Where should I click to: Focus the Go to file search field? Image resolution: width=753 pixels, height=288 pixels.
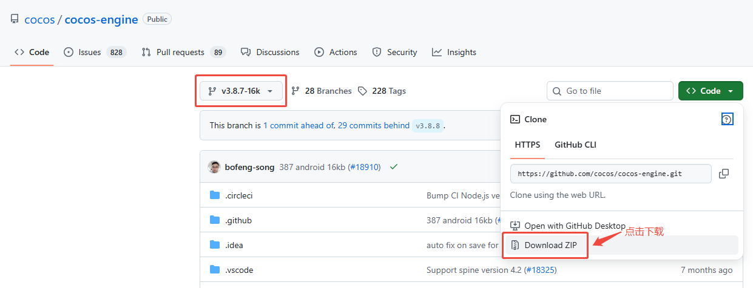click(x=610, y=91)
